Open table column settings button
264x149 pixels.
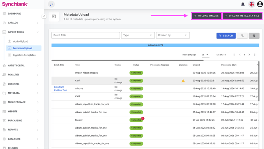pos(254,36)
